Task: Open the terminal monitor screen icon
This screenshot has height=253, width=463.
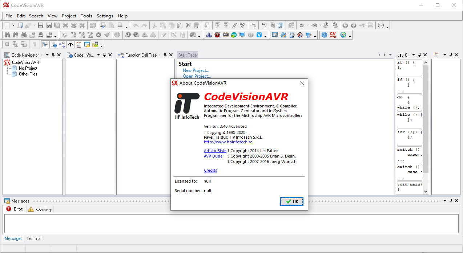Action: click(242, 35)
